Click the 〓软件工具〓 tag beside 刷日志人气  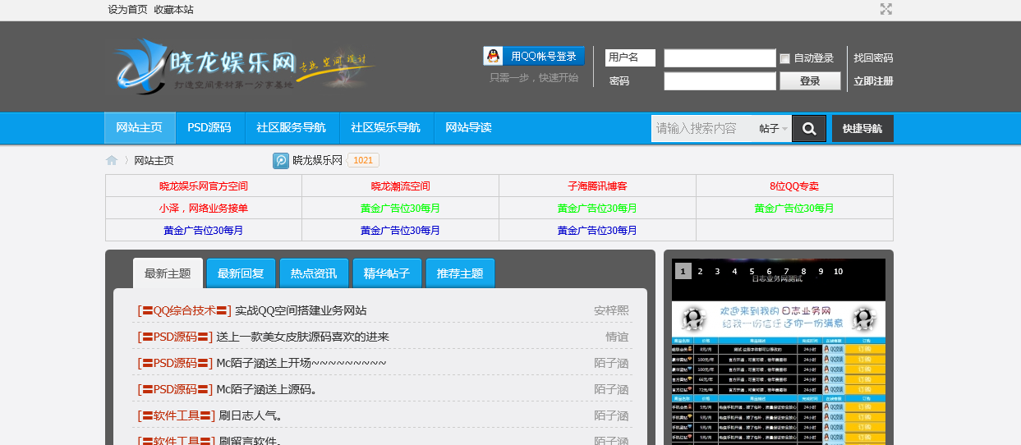[x=177, y=415]
